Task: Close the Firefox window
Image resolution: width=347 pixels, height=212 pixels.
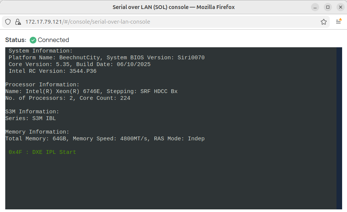Action: point(340,7)
